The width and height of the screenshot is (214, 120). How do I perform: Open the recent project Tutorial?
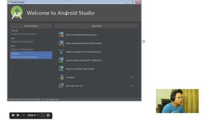click(x=31, y=32)
